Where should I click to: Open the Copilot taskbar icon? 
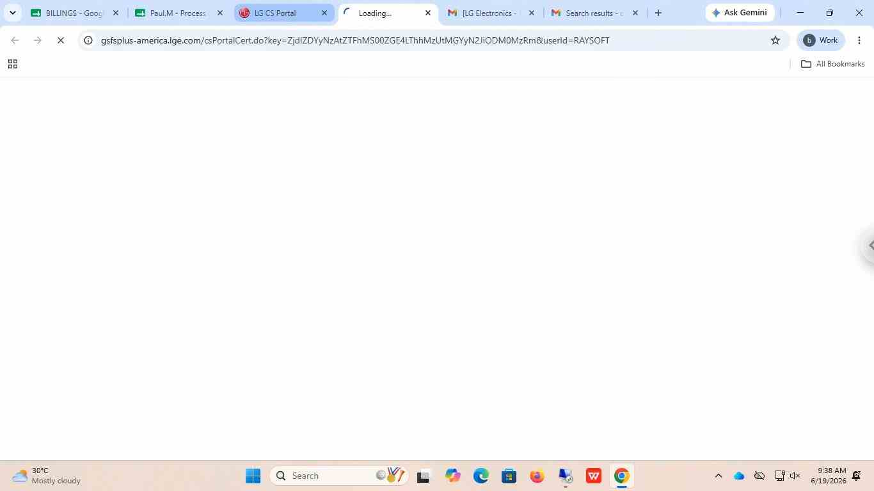coord(453,476)
